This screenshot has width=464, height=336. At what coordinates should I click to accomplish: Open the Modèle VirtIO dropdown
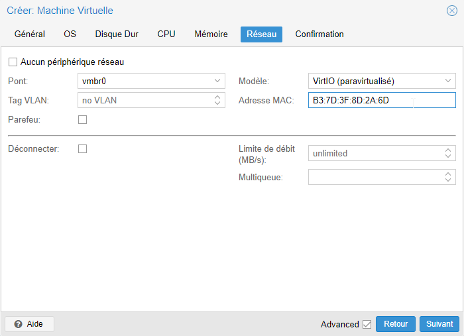447,81
